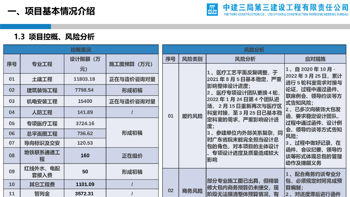
Task: Click row number 05 in the 控概 table
Action: [x=12, y=123]
